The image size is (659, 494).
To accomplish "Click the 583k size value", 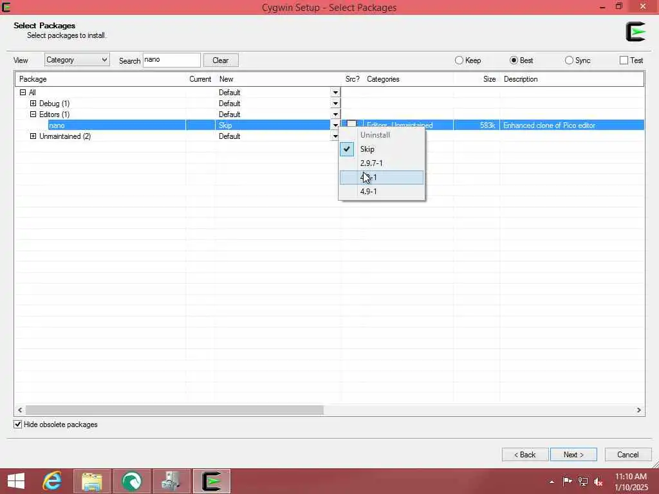I will tap(488, 125).
